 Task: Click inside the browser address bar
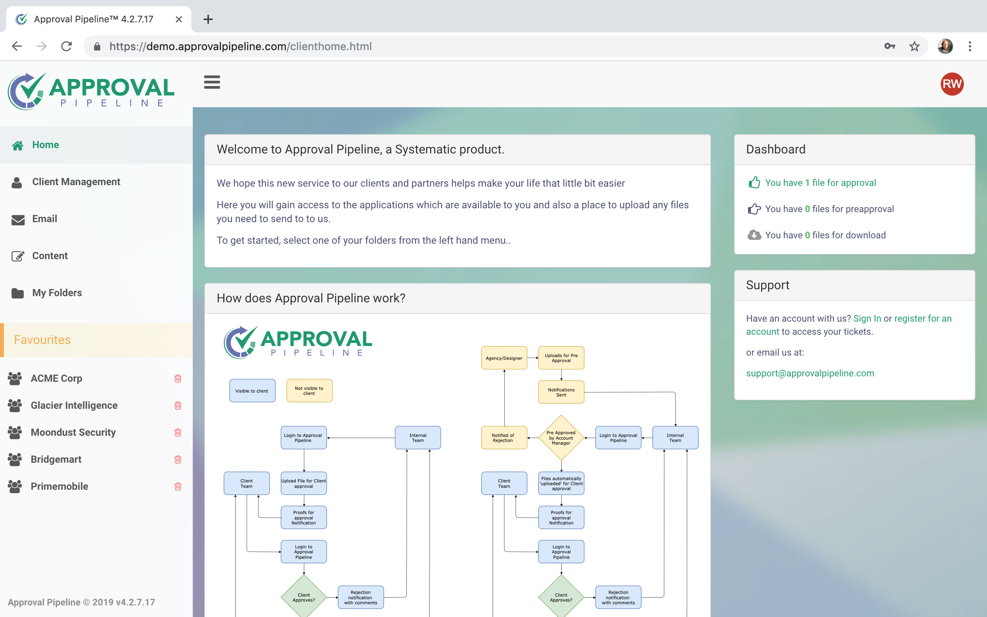coord(285,46)
